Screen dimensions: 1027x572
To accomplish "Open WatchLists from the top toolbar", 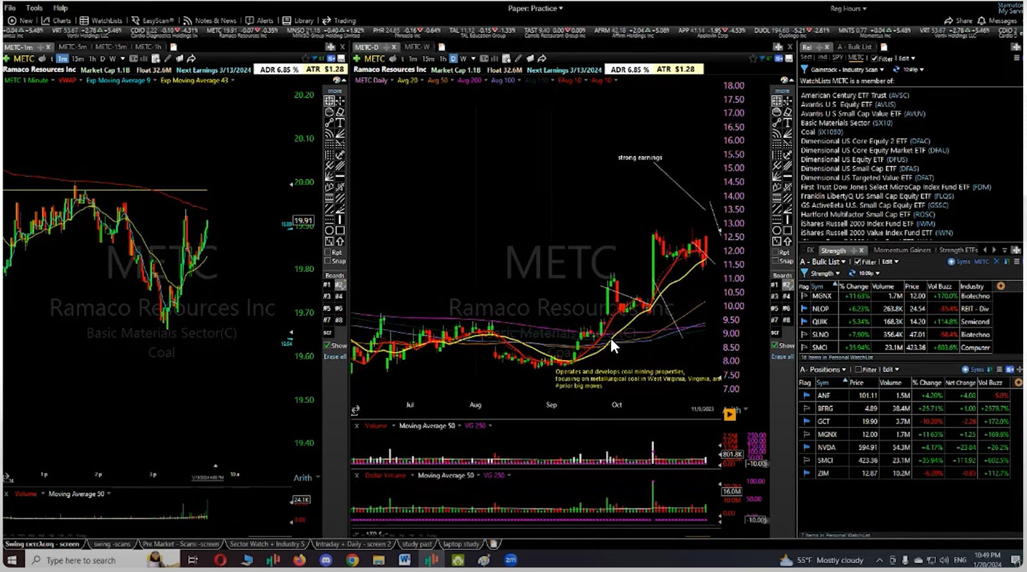I will (101, 21).
